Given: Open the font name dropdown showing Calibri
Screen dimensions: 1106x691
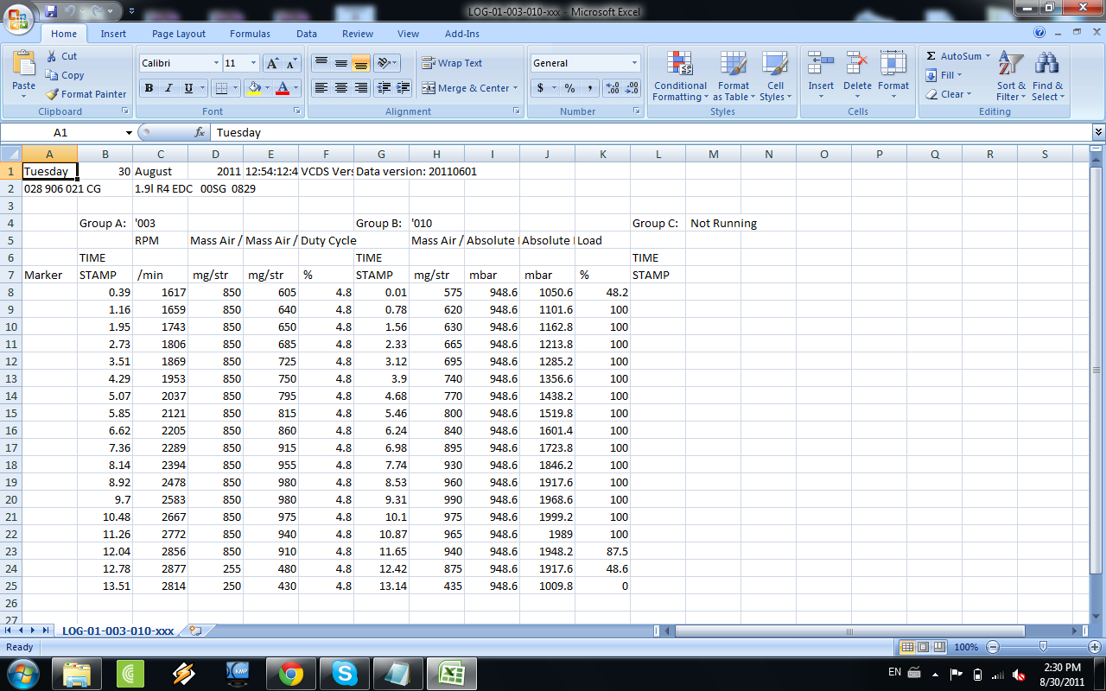Looking at the screenshot, I should (x=216, y=63).
